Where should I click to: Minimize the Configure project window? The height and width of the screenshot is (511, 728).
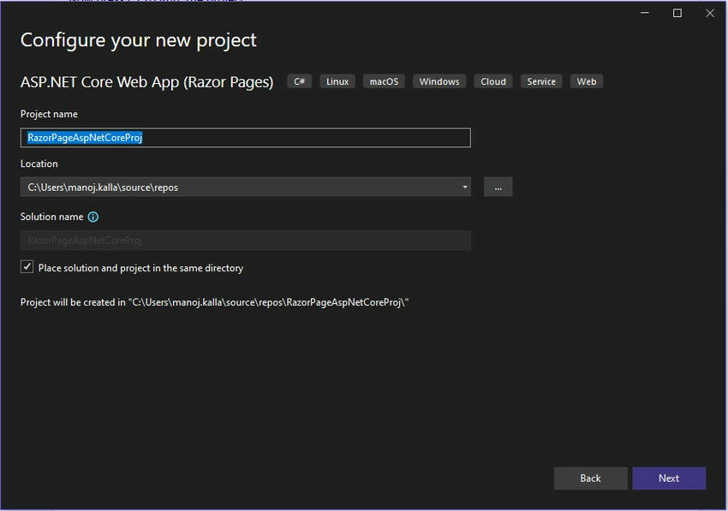click(x=643, y=13)
